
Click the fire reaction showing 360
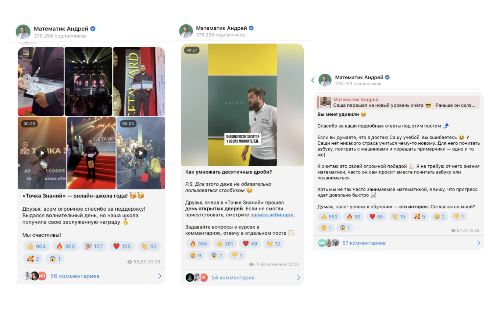pyautogui.click(x=65, y=246)
